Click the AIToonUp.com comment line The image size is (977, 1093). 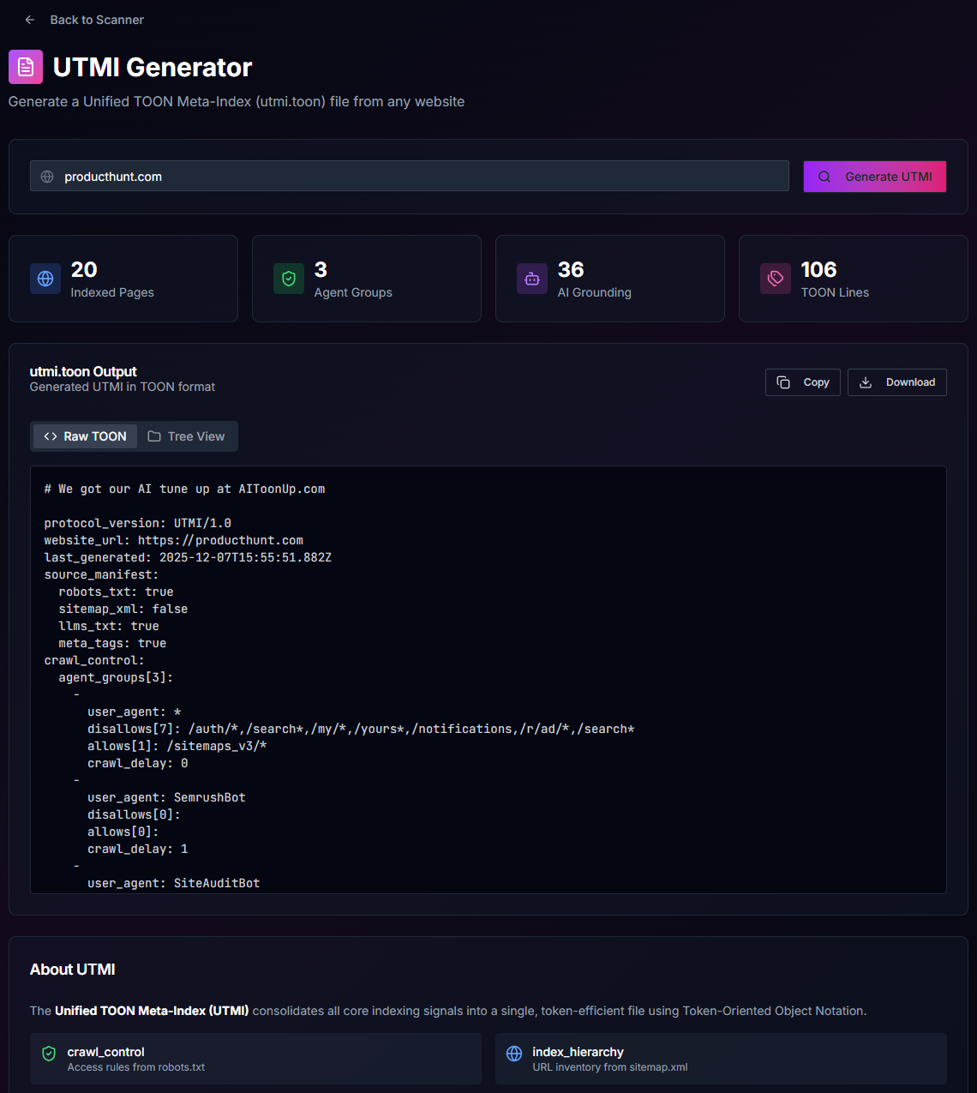click(185, 489)
